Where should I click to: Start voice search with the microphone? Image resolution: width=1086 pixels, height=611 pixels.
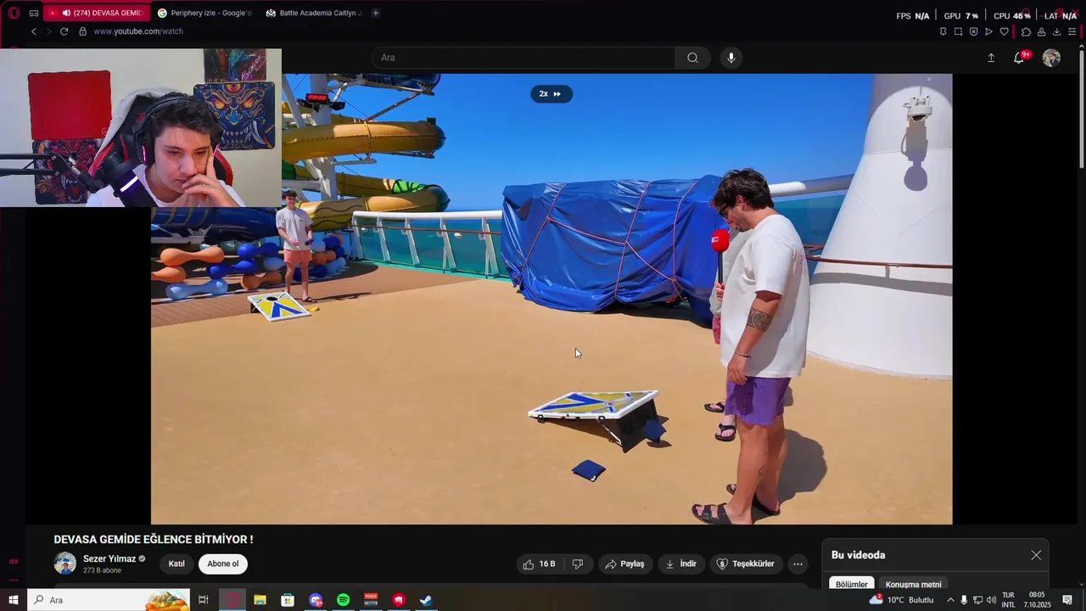click(x=731, y=58)
